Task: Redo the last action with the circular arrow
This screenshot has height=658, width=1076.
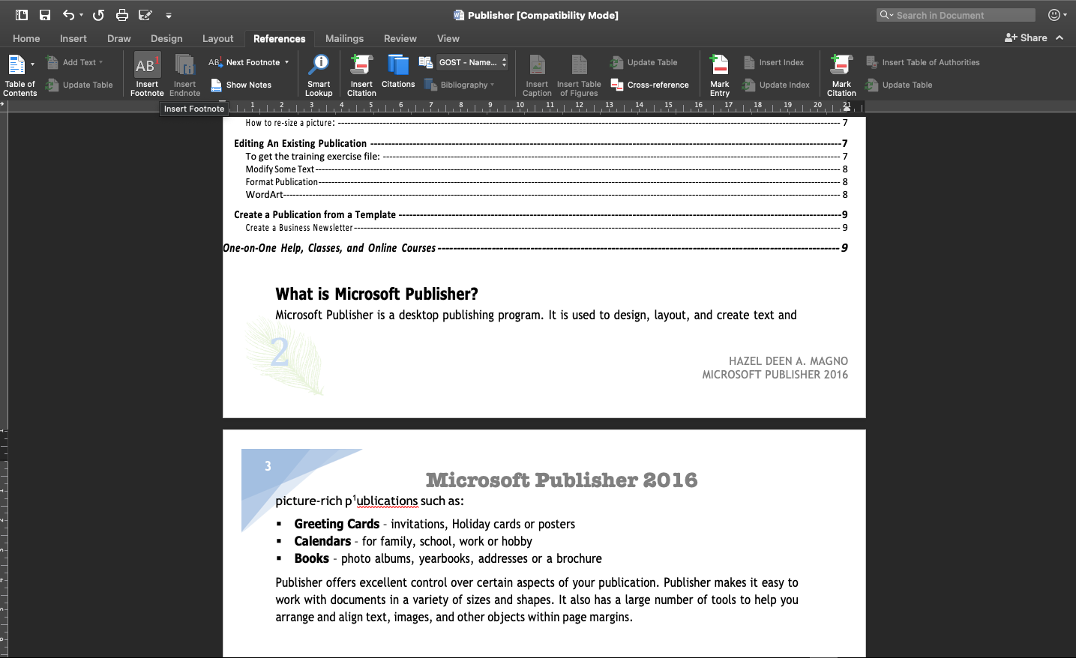Action: click(98, 15)
